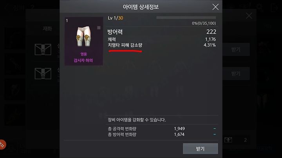Screen dimensions: 282x158
Task: Select the 방어력 222 stat row
Action: pyautogui.click(x=162, y=32)
